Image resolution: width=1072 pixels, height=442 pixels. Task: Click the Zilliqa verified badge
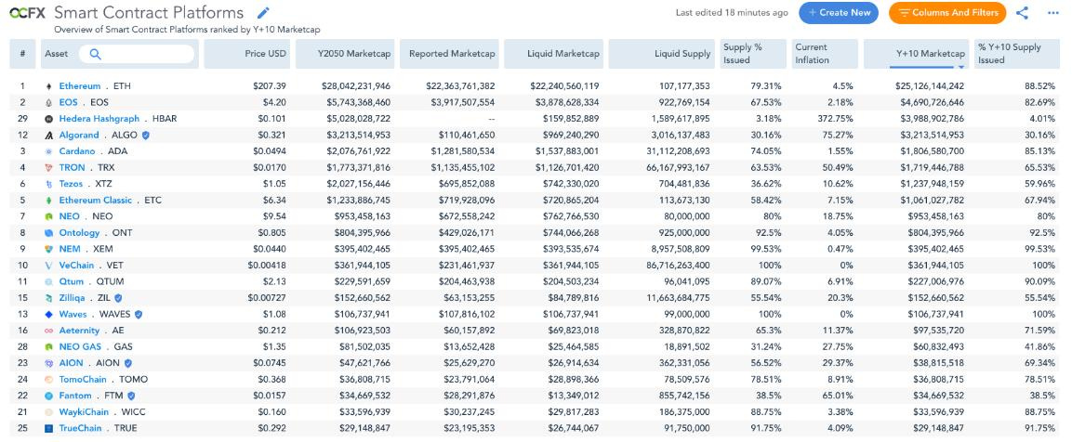tap(118, 298)
